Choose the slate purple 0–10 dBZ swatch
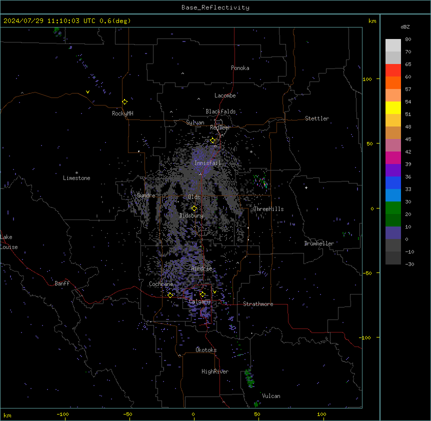The height and width of the screenshot is (421, 431). [393, 233]
